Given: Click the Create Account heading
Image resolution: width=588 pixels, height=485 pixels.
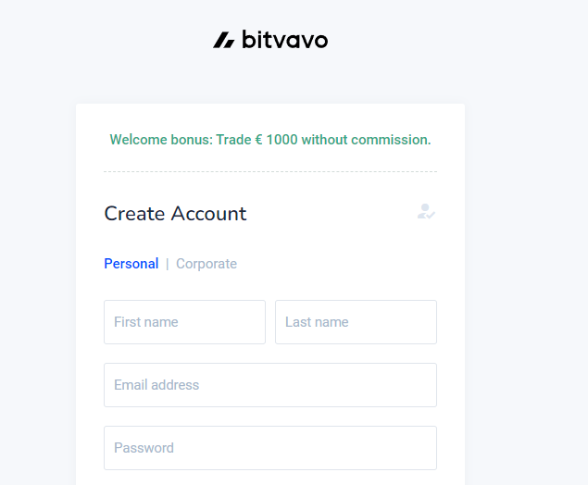Looking at the screenshot, I should coord(175,214).
